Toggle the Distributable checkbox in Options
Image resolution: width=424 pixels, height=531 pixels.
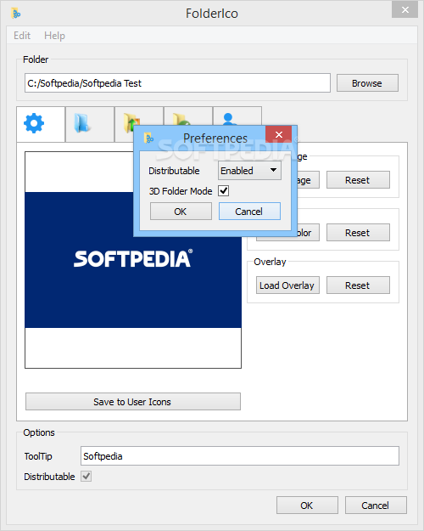coord(86,477)
